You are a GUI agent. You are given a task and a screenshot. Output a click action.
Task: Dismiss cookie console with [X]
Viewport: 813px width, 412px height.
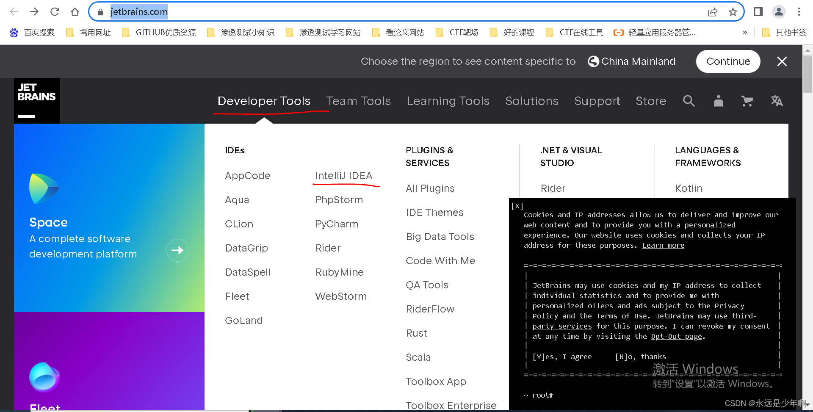click(517, 206)
